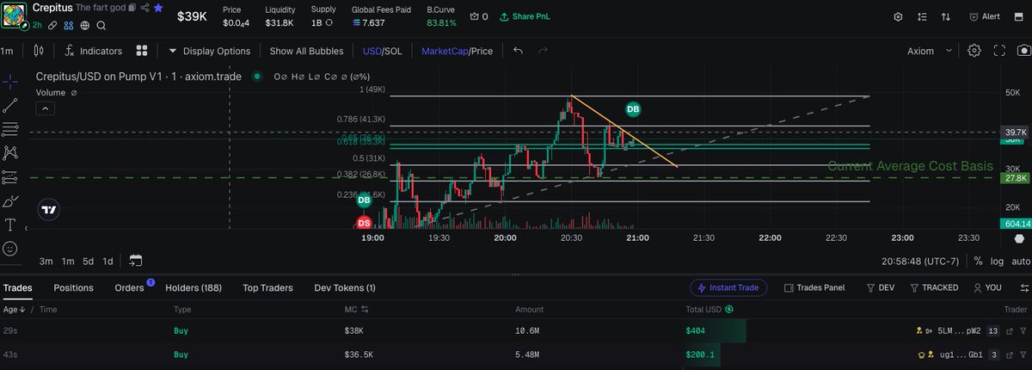The height and width of the screenshot is (370, 1032).
Task: Open the Alert button
Action: [x=985, y=16]
